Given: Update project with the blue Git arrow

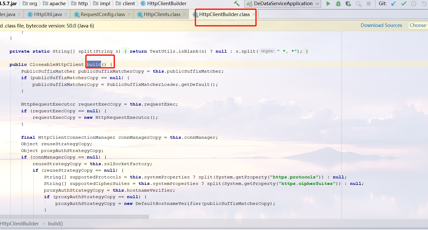Looking at the screenshot, I should pos(394,4).
